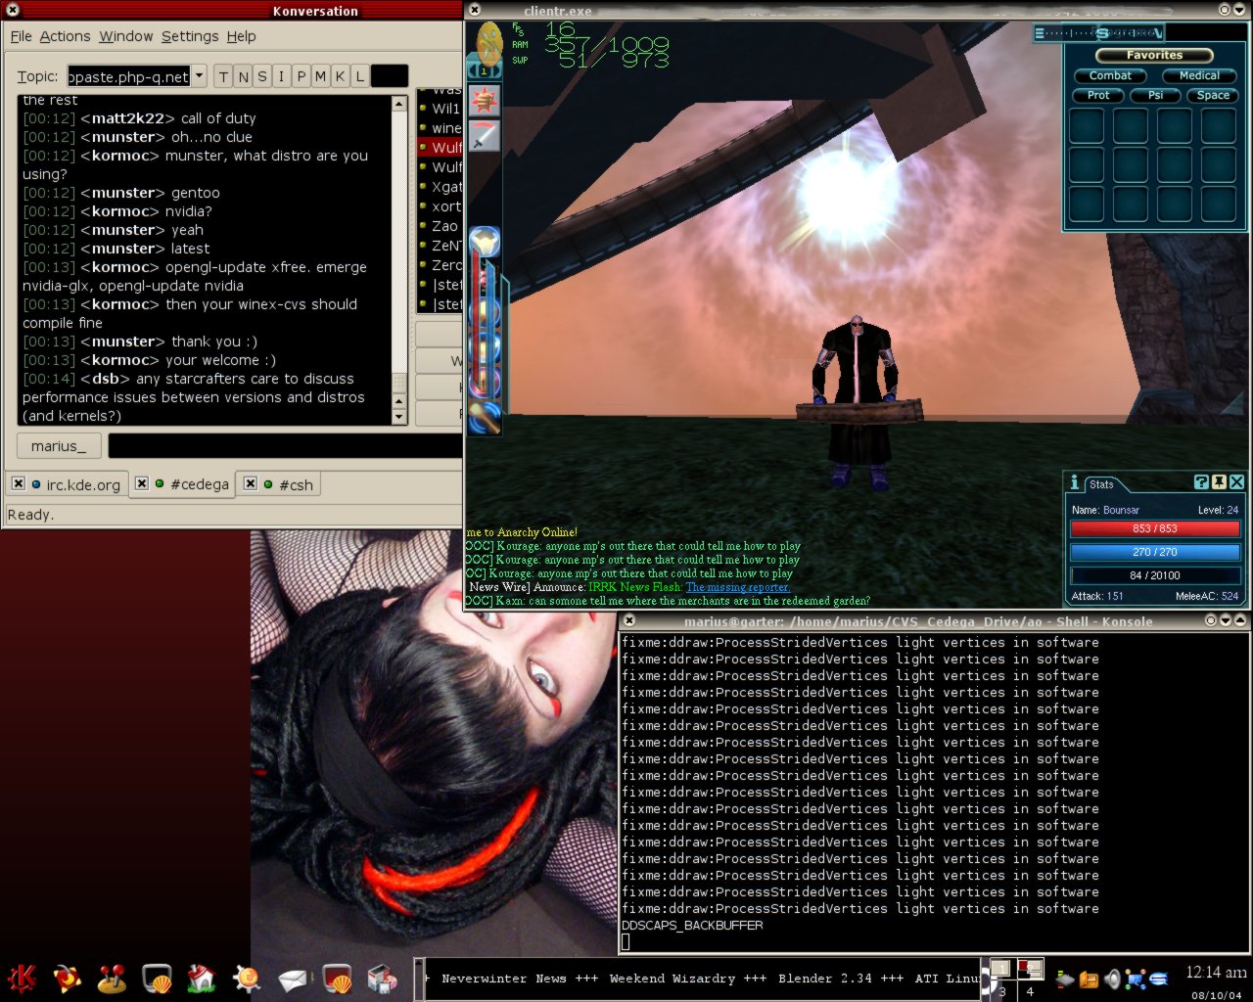Viewport: 1253px width, 1002px height.
Task: Toggle the N channel mode button
Action: [x=243, y=76]
